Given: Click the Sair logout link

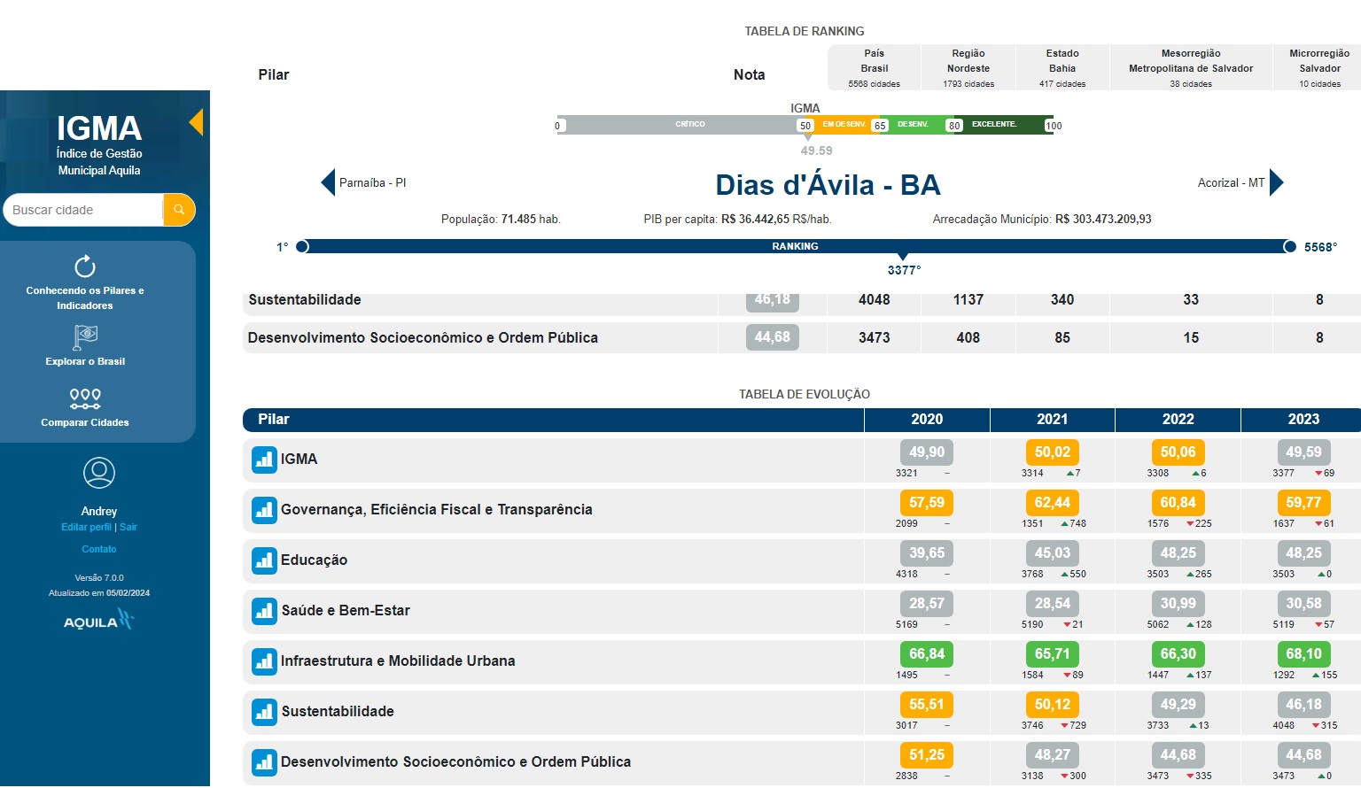Looking at the screenshot, I should pos(128,528).
